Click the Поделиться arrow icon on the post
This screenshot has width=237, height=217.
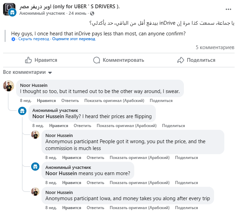pyautogui.click(x=180, y=60)
